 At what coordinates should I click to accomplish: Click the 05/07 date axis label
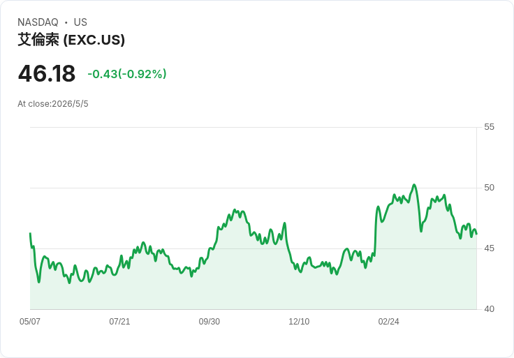[x=30, y=321]
